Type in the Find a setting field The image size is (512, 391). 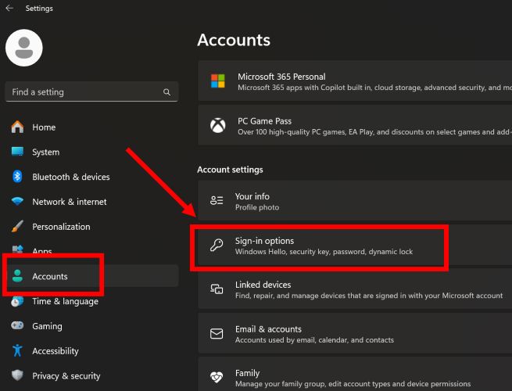pos(82,92)
